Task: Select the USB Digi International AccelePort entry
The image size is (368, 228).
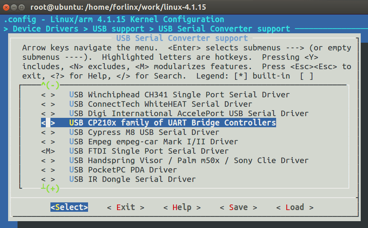Action: coord(188,114)
